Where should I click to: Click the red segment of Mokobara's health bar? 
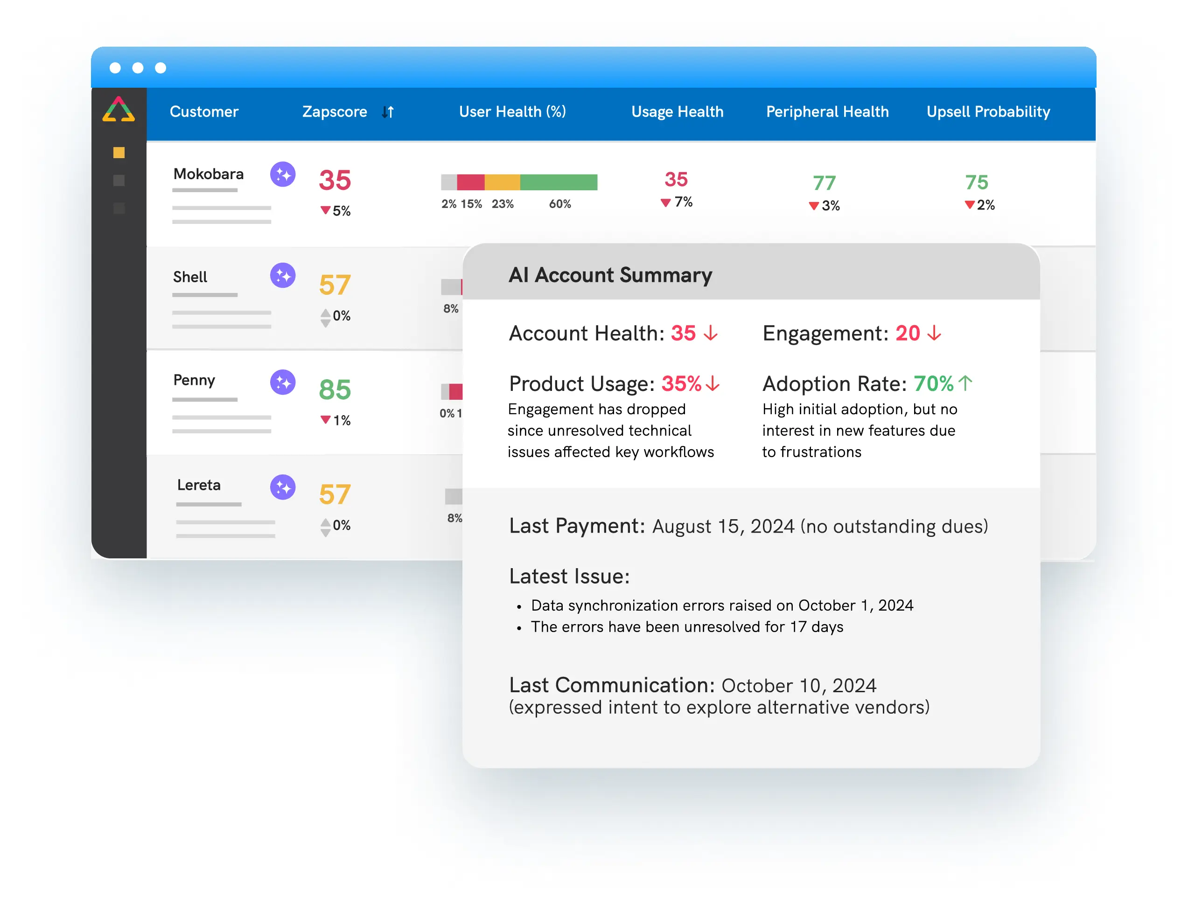tap(470, 182)
